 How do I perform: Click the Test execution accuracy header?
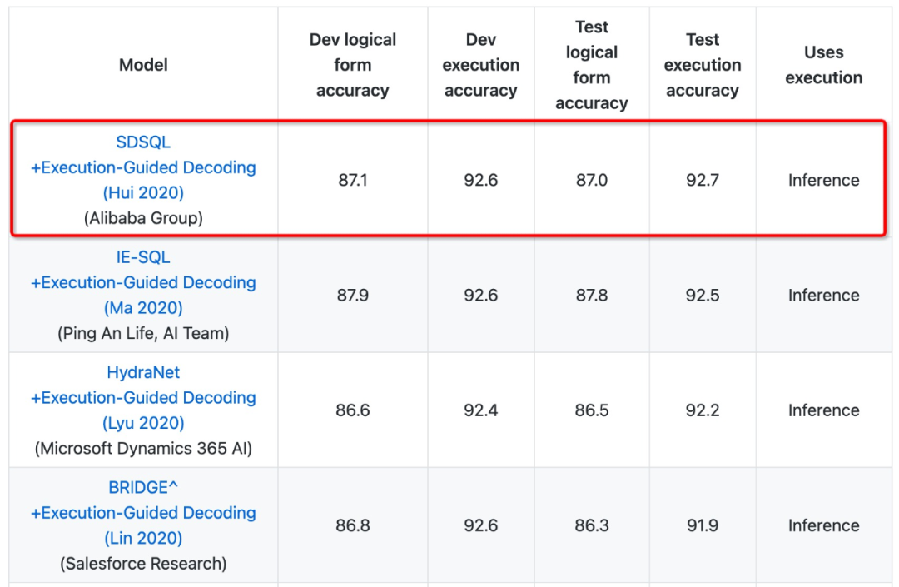703,65
